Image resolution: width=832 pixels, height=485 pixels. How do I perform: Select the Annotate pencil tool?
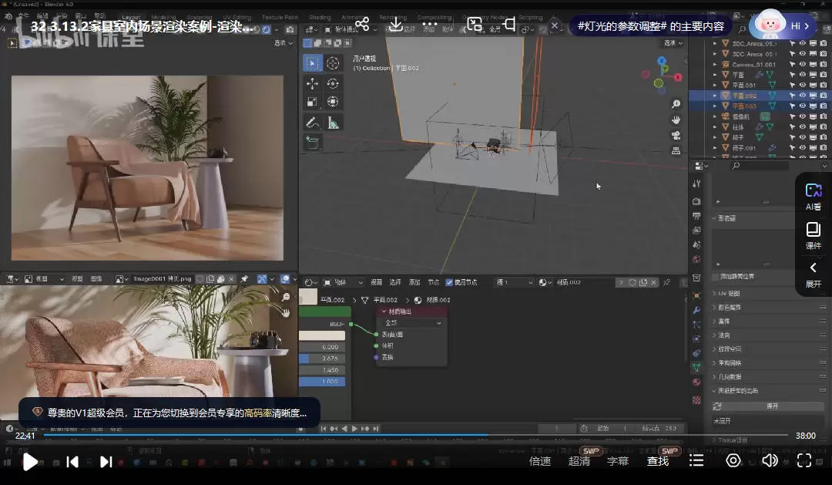[313, 123]
